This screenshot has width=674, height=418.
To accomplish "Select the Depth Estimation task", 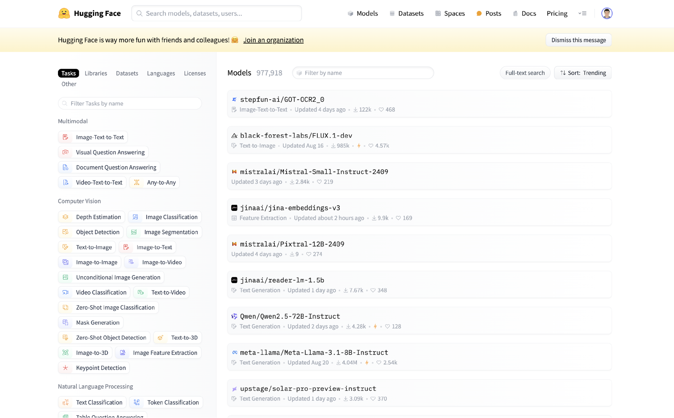I will click(x=91, y=217).
